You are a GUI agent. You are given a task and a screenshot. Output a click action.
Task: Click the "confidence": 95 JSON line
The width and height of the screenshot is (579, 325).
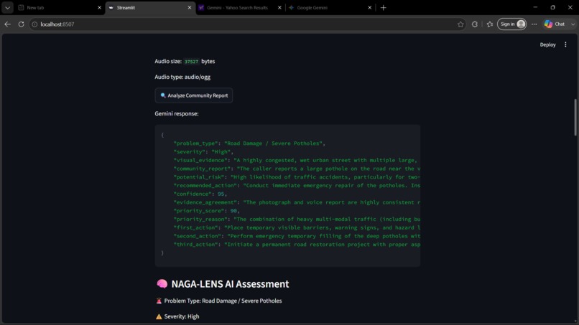click(x=200, y=194)
